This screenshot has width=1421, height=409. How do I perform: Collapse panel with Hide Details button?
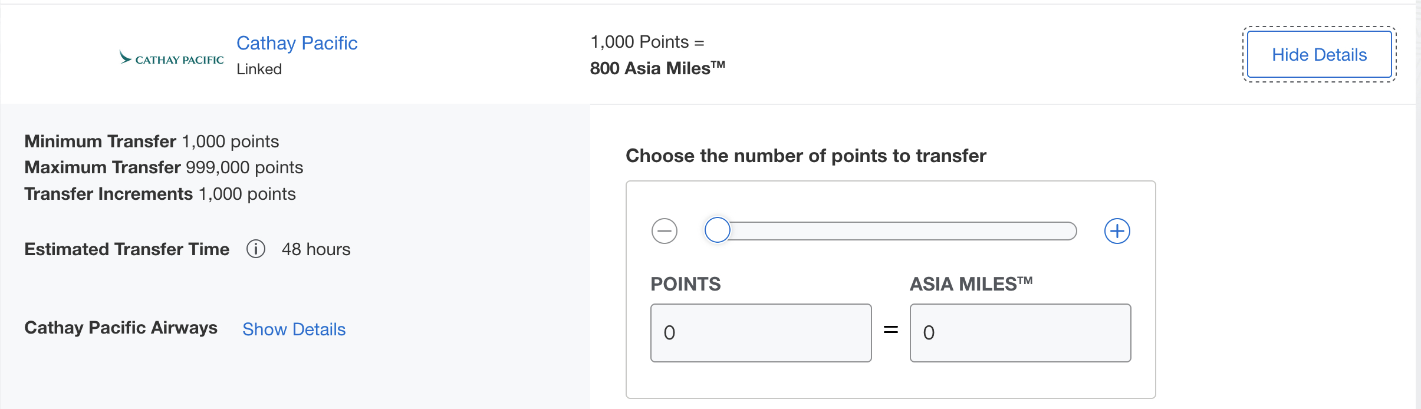click(1319, 55)
